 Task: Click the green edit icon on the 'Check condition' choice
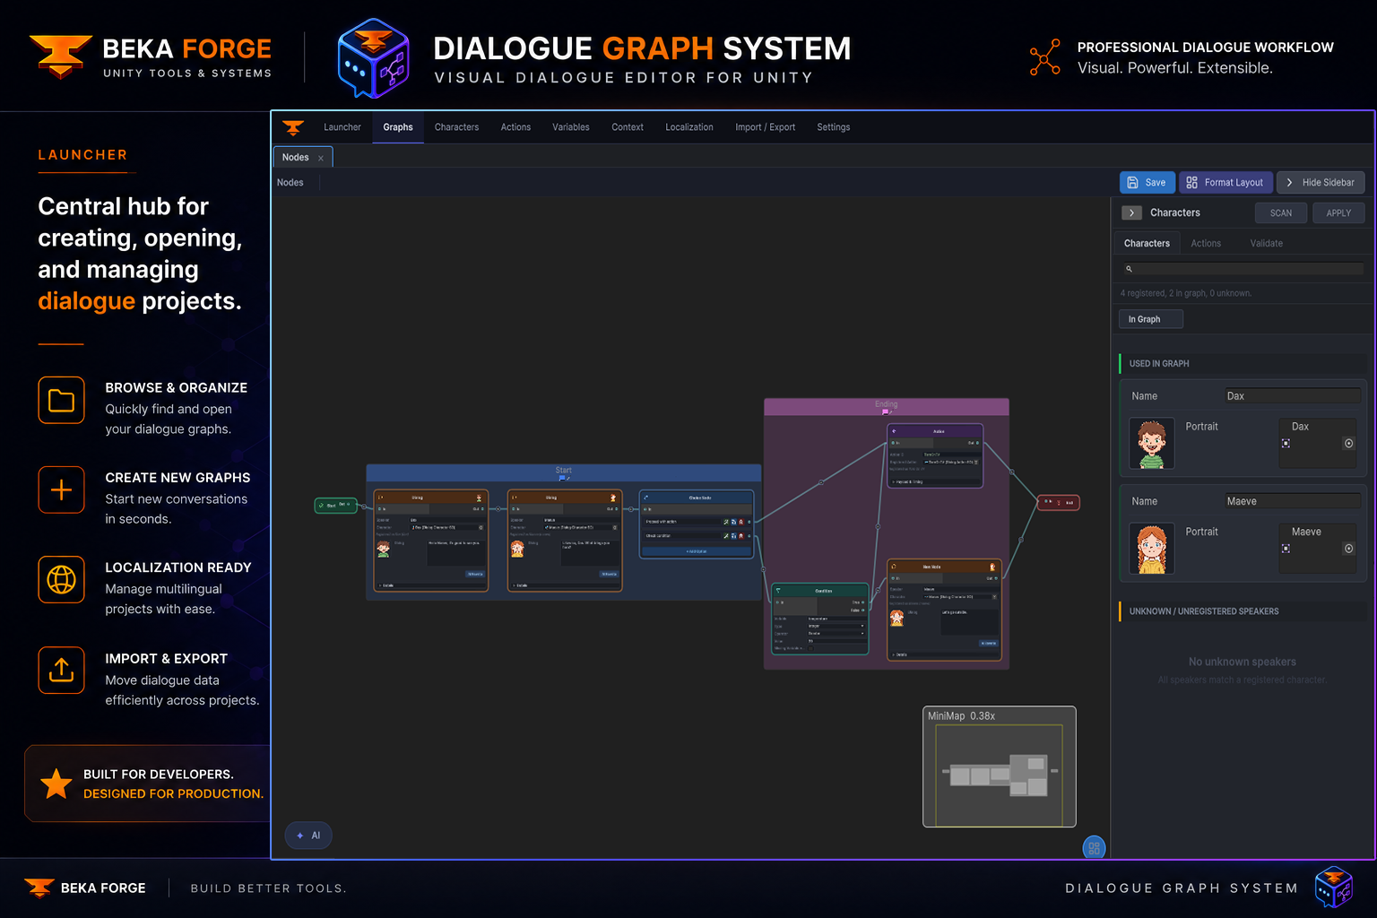pyautogui.click(x=726, y=536)
